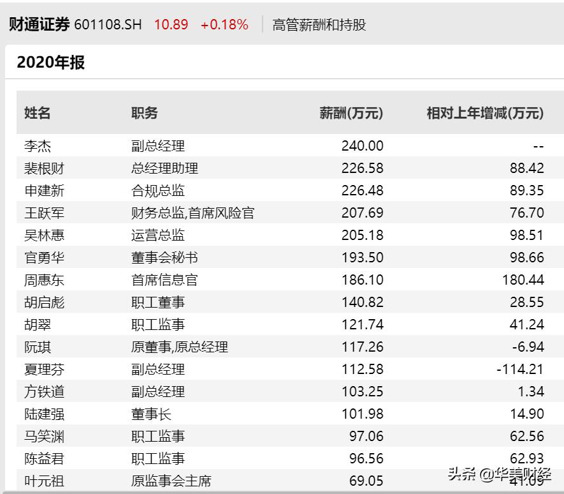The image size is (564, 494).
Task: Sort by the 姓名 column header
Action: tap(38, 114)
